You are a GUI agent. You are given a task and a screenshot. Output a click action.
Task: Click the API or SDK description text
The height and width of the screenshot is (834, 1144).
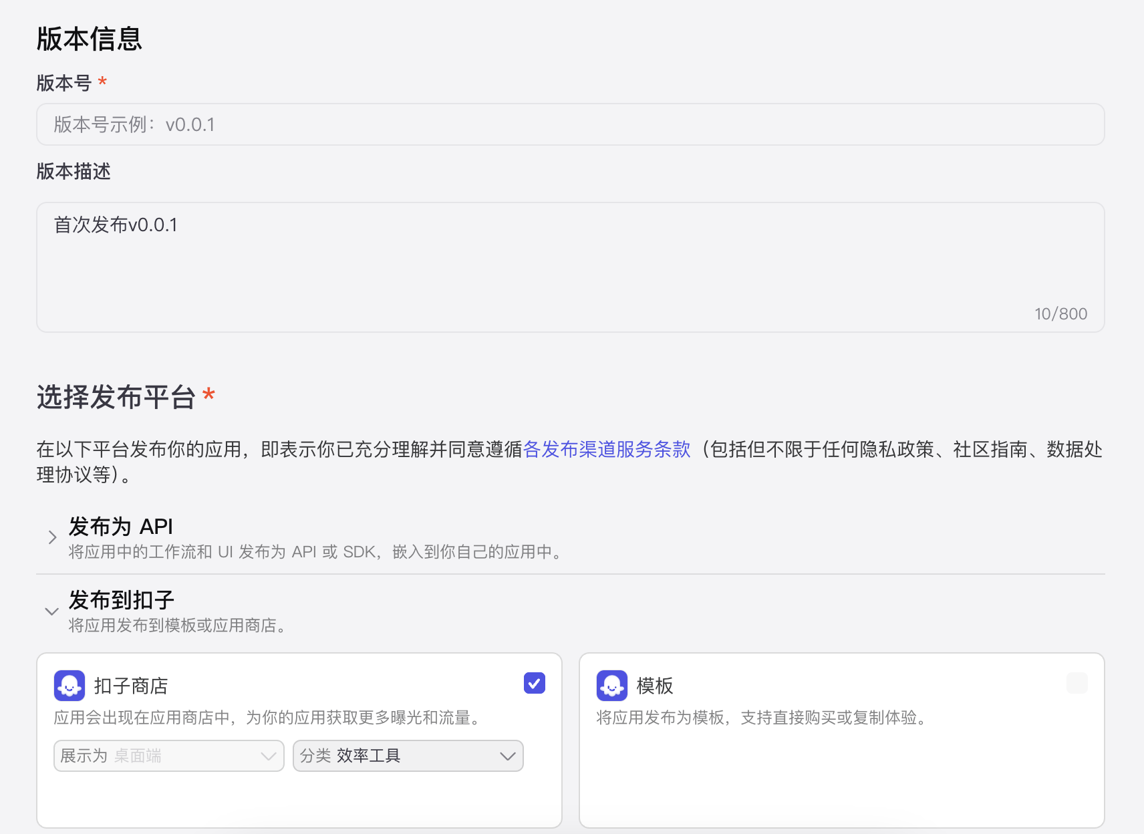pyautogui.click(x=317, y=552)
